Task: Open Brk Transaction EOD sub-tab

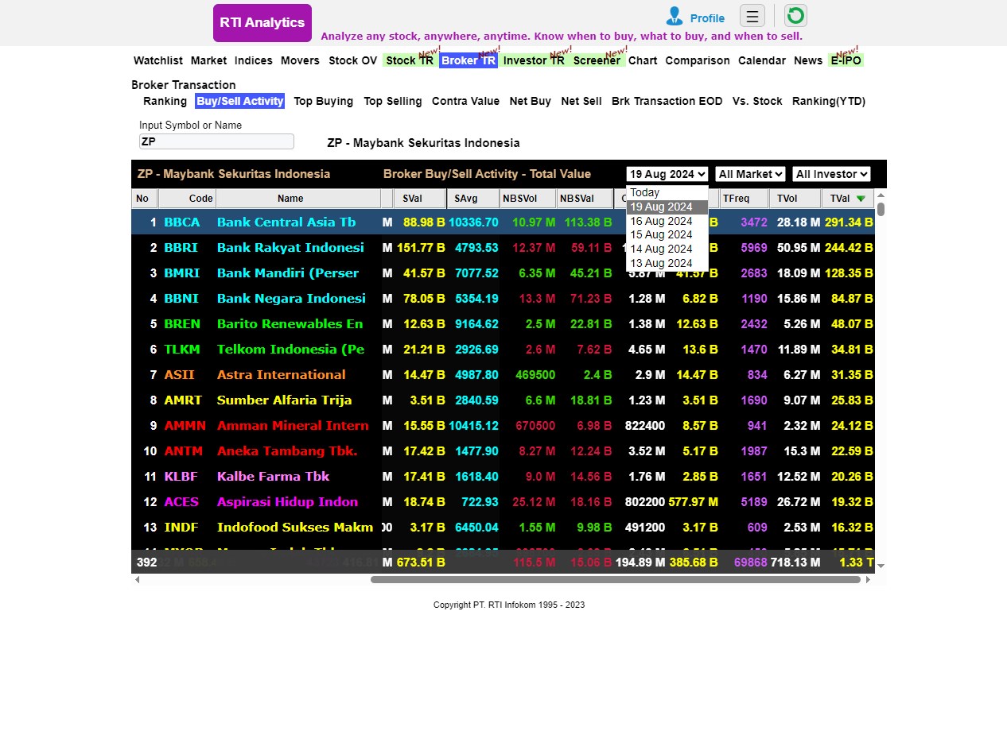Action: click(x=667, y=101)
